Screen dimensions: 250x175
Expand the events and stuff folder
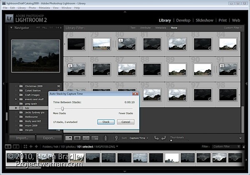16,100
